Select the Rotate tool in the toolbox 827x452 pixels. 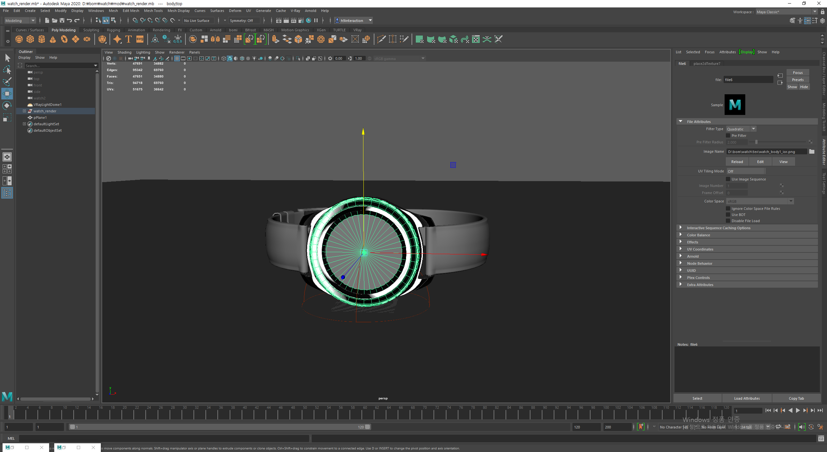[x=7, y=106]
